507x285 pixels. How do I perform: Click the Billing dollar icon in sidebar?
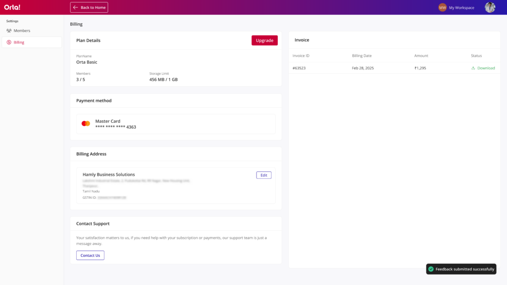[9, 43]
